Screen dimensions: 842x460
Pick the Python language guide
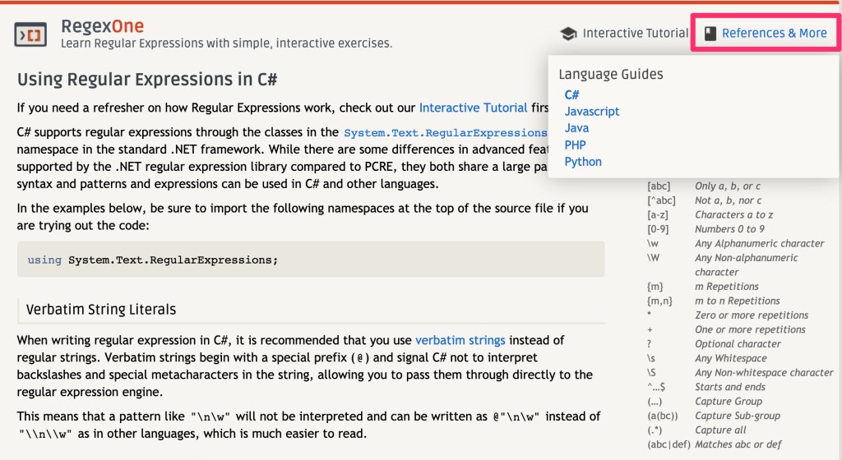pyautogui.click(x=583, y=162)
